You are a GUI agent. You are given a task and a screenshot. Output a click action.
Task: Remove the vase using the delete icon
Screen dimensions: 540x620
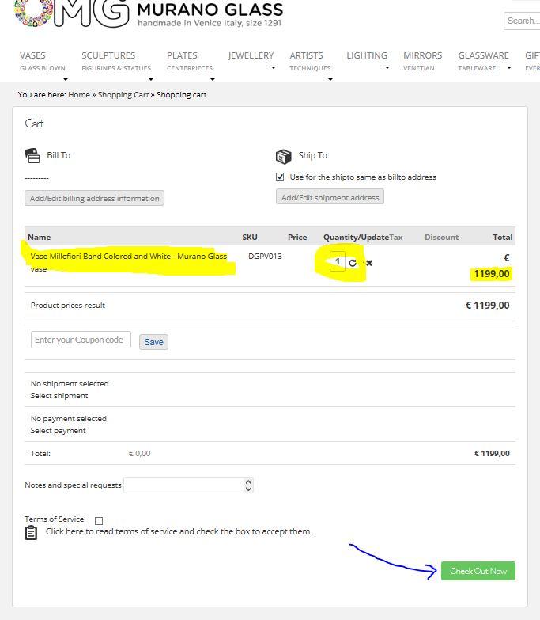click(369, 263)
